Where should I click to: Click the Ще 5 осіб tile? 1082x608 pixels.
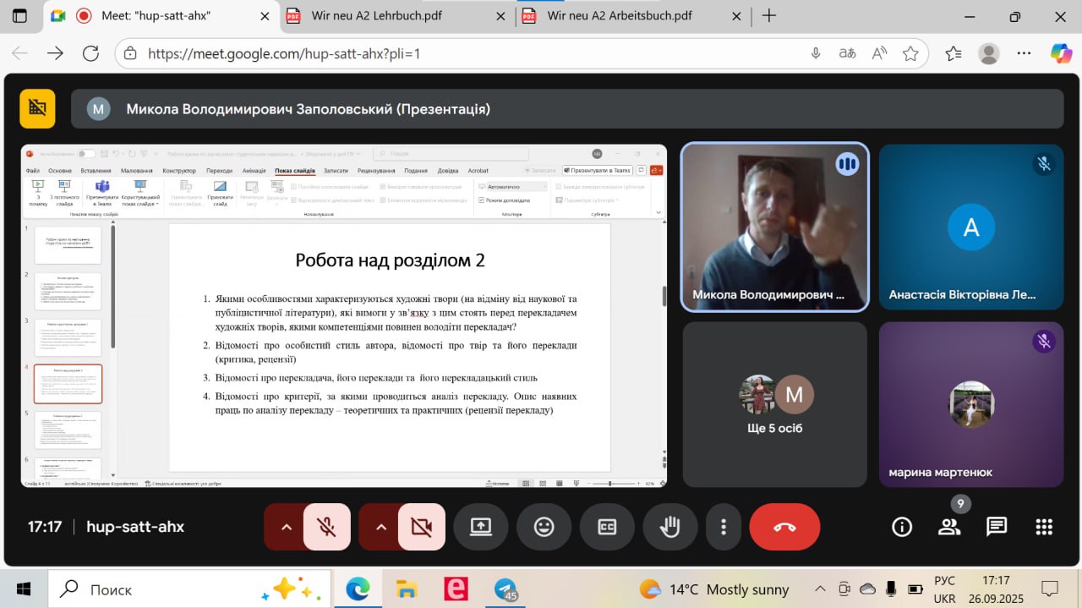774,404
